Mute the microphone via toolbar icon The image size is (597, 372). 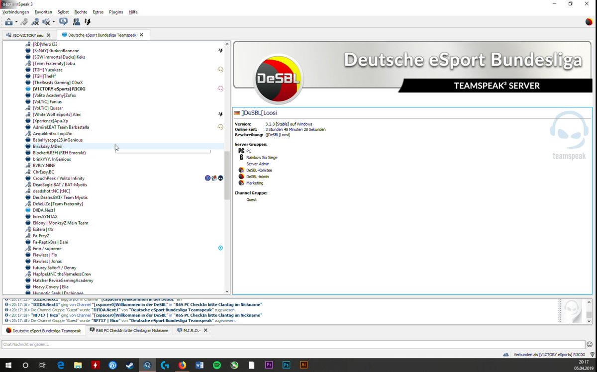(35, 22)
